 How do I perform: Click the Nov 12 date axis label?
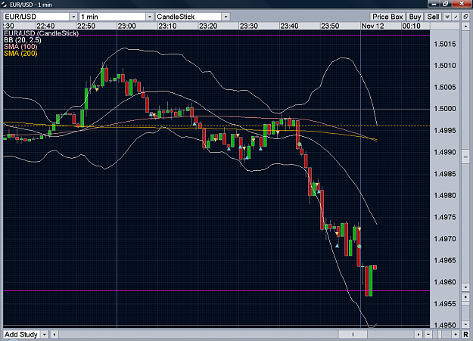click(373, 26)
